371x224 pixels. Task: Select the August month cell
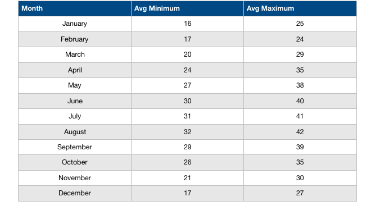75,132
